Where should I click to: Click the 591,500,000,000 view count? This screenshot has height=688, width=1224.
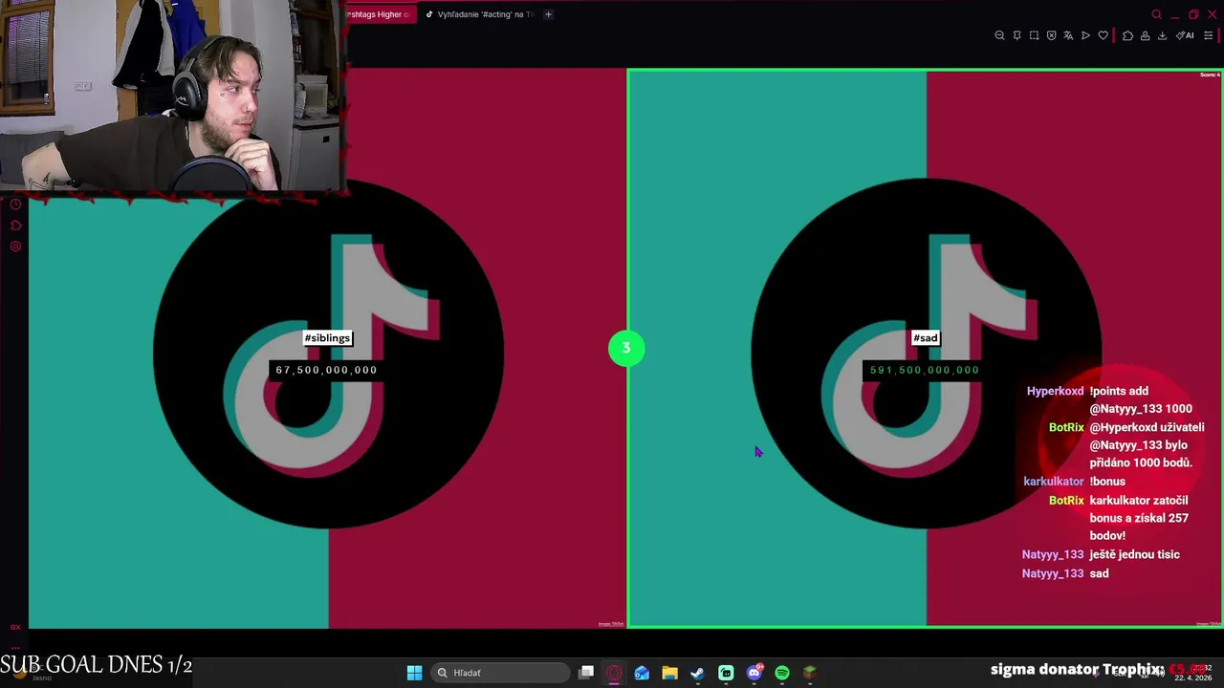click(924, 370)
